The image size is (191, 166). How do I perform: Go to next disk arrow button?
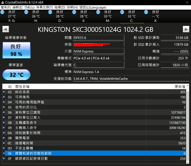tap(186, 29)
